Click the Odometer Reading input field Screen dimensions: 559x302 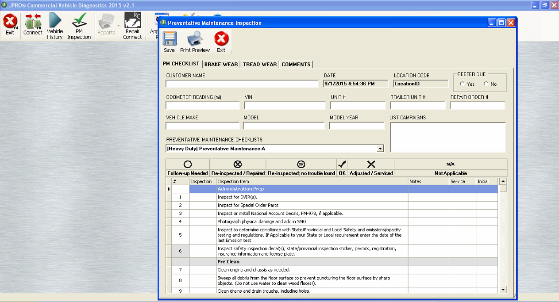203,105
